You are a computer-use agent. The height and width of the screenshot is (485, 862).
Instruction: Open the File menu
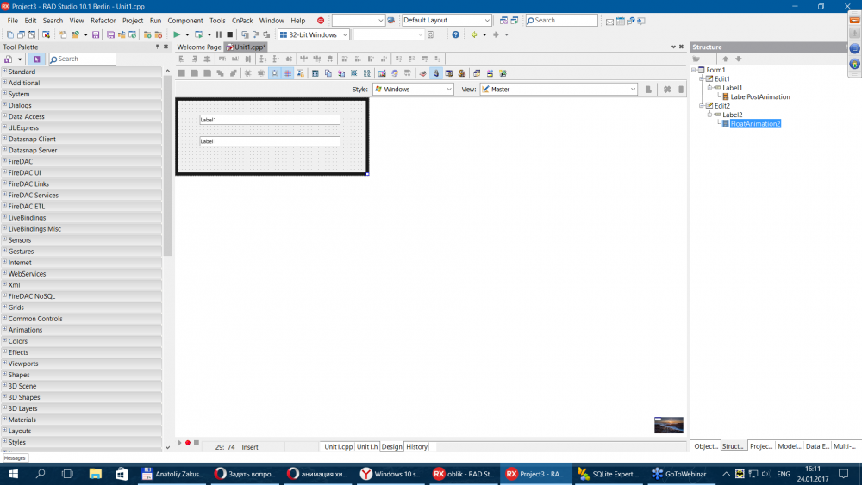(13, 21)
